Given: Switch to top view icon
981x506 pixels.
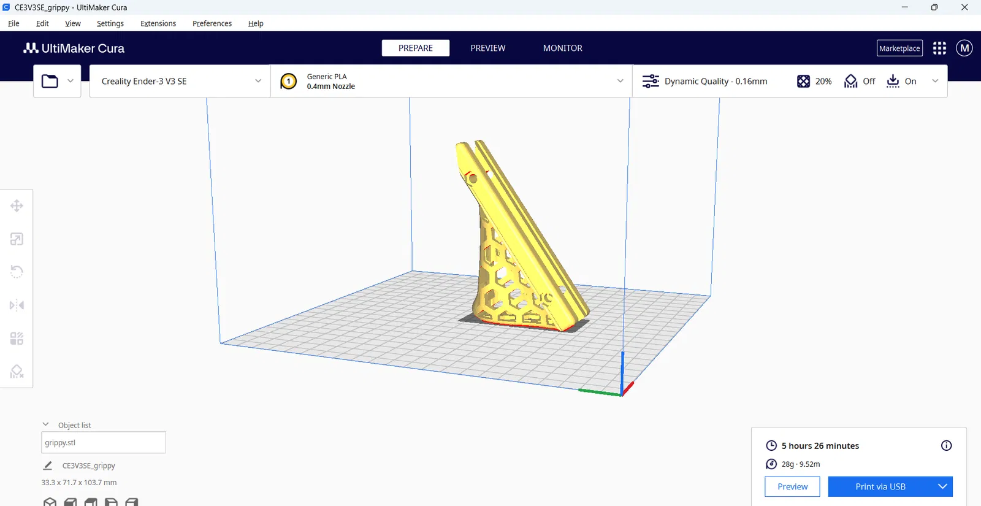Looking at the screenshot, I should (91, 502).
